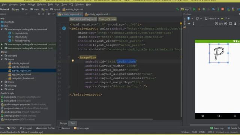The height and width of the screenshot is (135, 240).
Task: Open the app run configuration dropdown
Action: pos(186,9)
